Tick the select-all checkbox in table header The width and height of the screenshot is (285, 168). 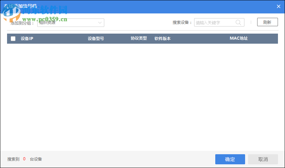coord(13,38)
